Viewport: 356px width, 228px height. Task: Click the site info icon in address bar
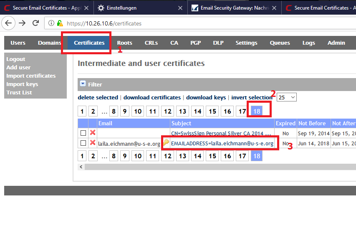pos(51,23)
